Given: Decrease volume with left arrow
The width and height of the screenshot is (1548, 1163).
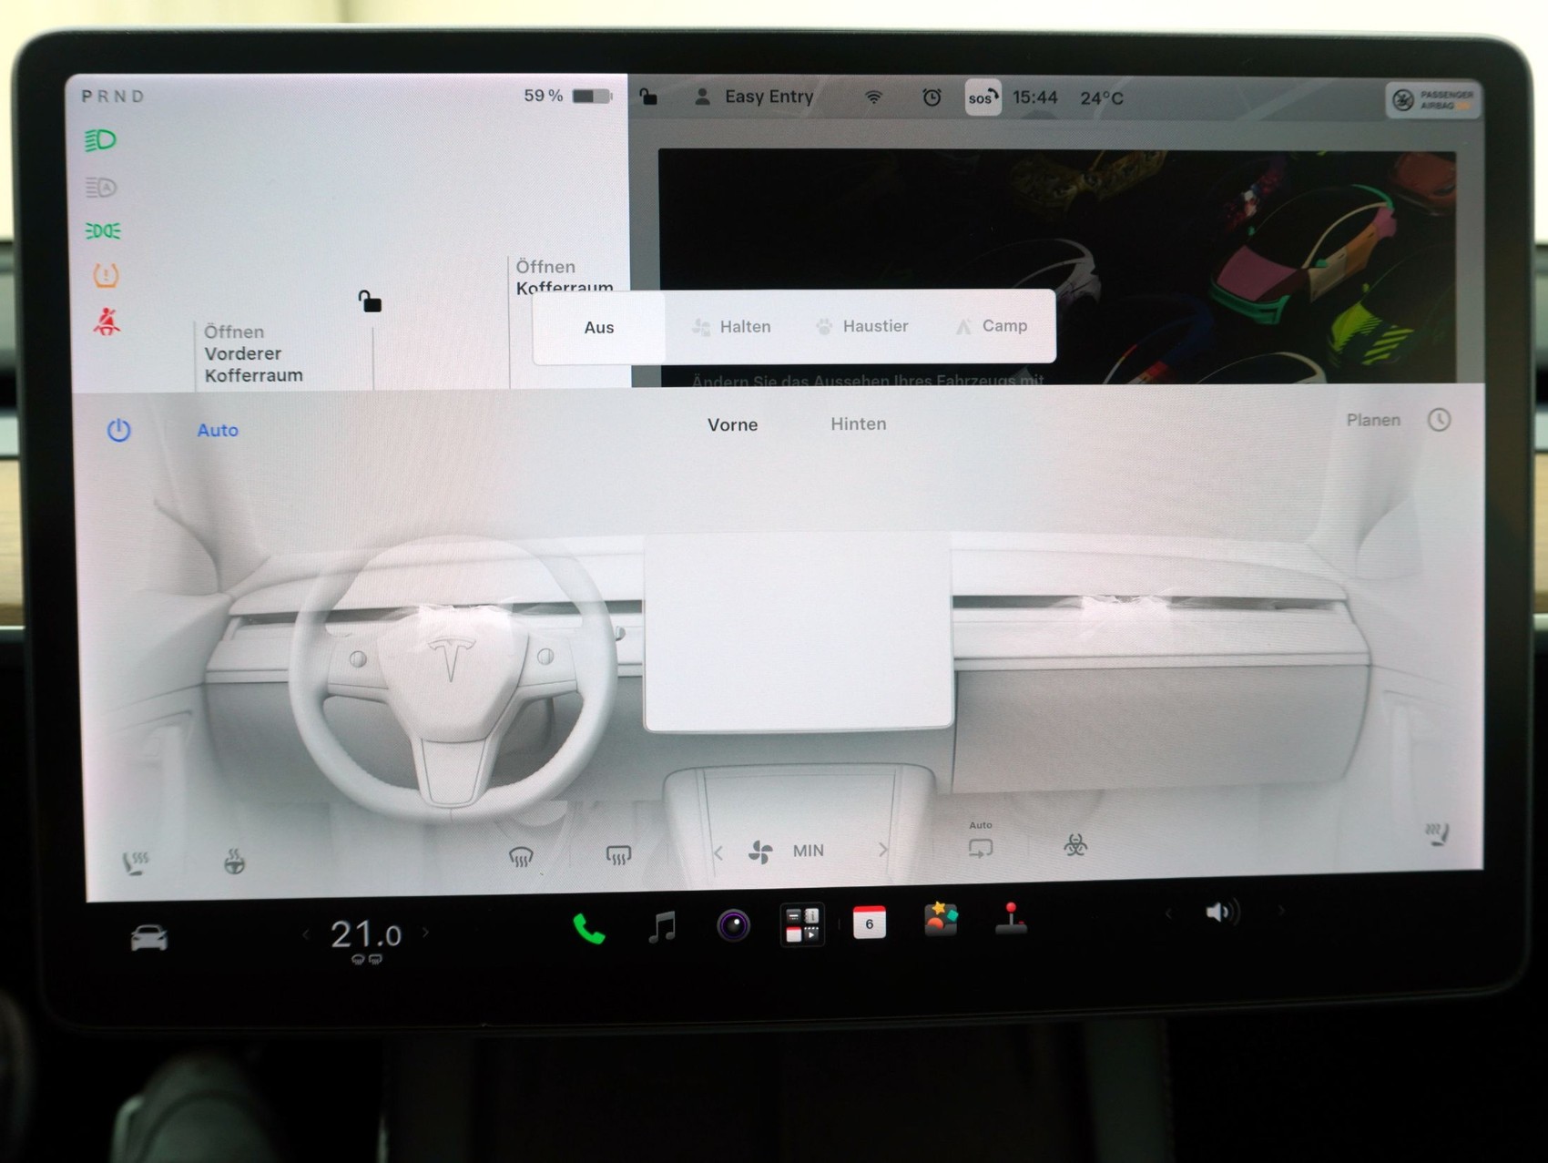Looking at the screenshot, I should click(1169, 913).
